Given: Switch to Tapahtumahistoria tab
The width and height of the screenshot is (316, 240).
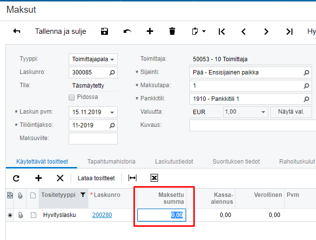Looking at the screenshot, I should click(111, 161).
